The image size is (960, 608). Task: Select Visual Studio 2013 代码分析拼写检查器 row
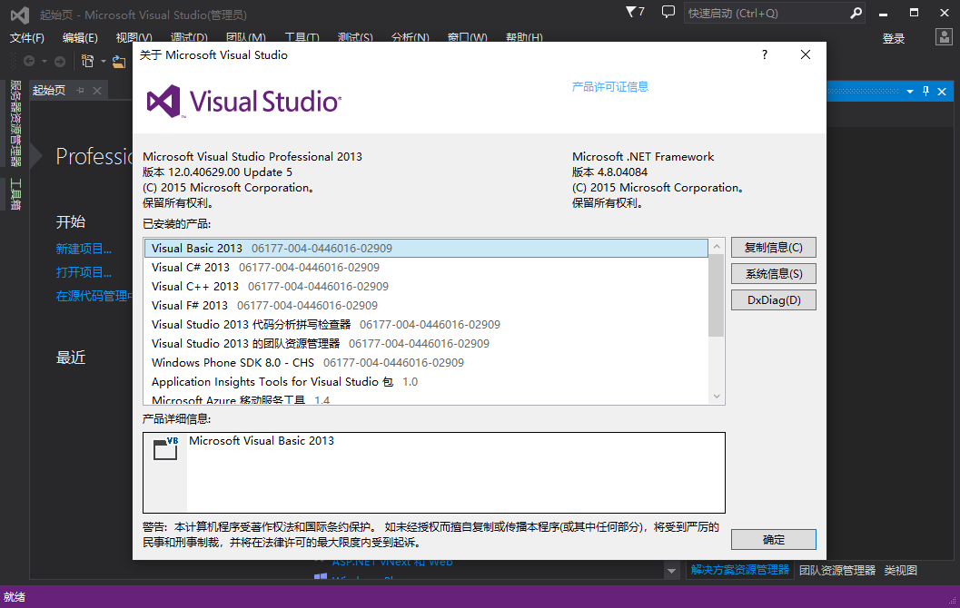[x=426, y=324]
